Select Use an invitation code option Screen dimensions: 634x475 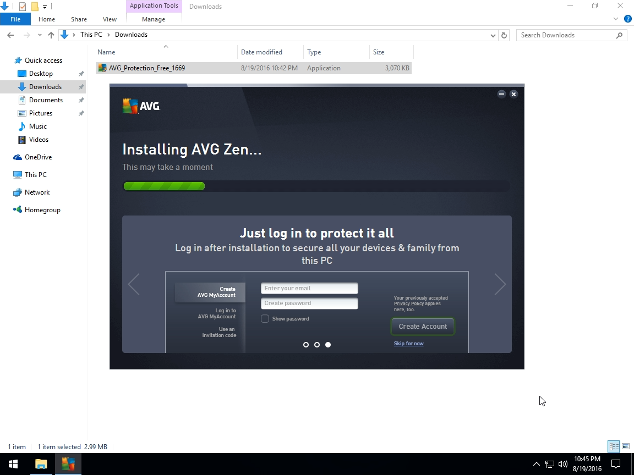click(x=219, y=332)
